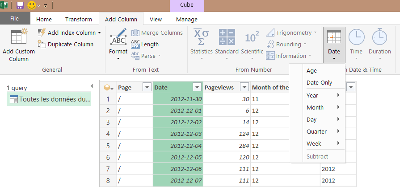Image resolution: width=400 pixels, height=187 pixels.
Task: Select the Toutes les données query
Action: click(49, 99)
